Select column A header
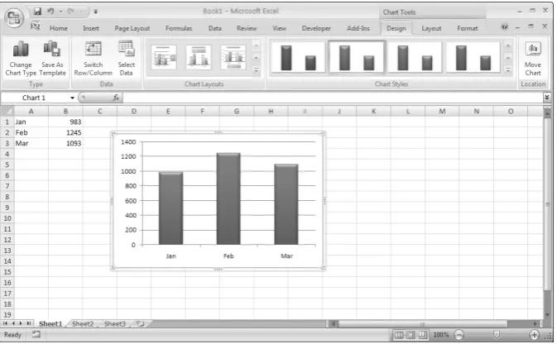Image resolution: width=557 pixels, height=344 pixels. [x=31, y=112]
